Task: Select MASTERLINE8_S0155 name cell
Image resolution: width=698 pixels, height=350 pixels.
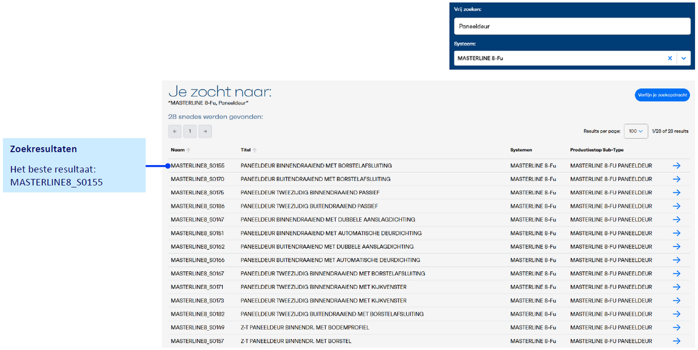Action: pos(198,166)
